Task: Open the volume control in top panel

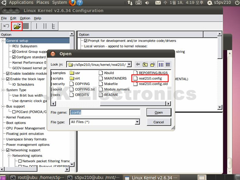Action: coord(147,3)
